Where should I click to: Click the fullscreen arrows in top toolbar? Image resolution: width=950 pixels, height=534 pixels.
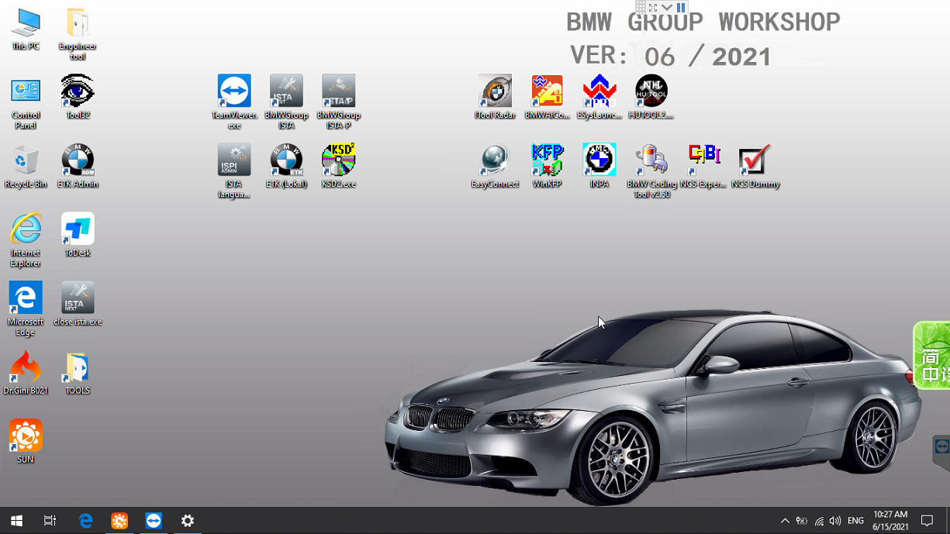pyautogui.click(x=653, y=7)
